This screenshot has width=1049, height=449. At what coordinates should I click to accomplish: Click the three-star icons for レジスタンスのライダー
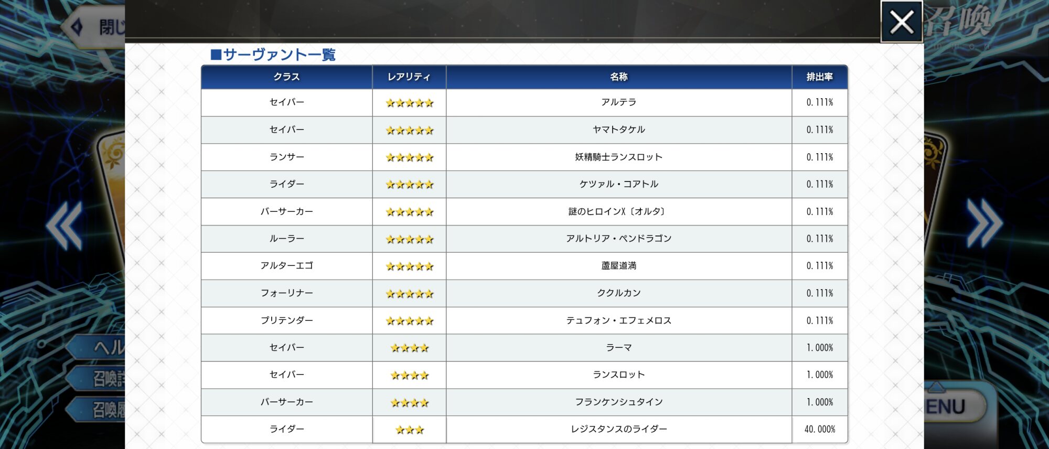[409, 430]
